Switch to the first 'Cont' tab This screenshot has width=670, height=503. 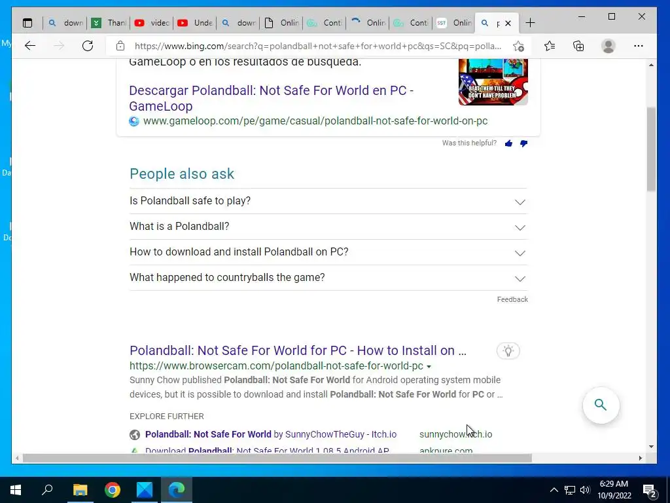(x=325, y=23)
